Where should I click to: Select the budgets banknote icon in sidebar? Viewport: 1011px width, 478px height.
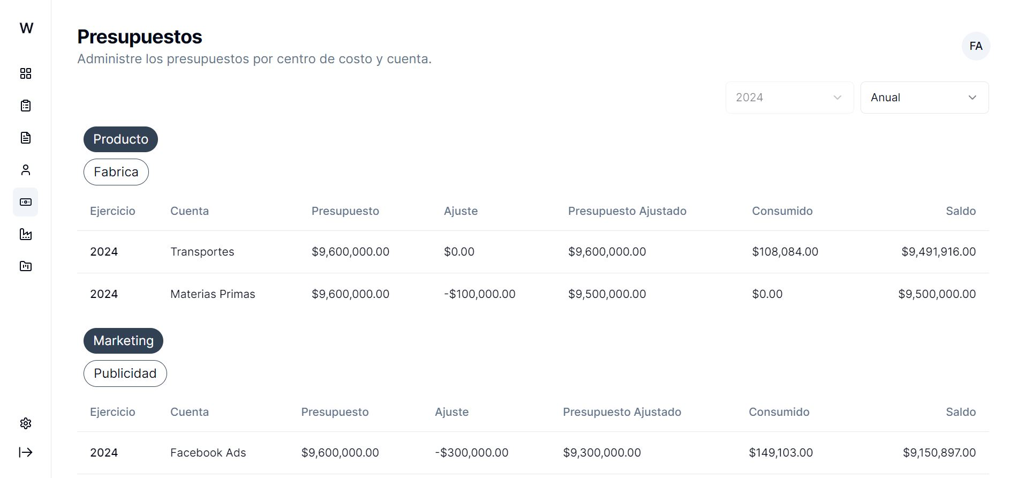coord(26,202)
